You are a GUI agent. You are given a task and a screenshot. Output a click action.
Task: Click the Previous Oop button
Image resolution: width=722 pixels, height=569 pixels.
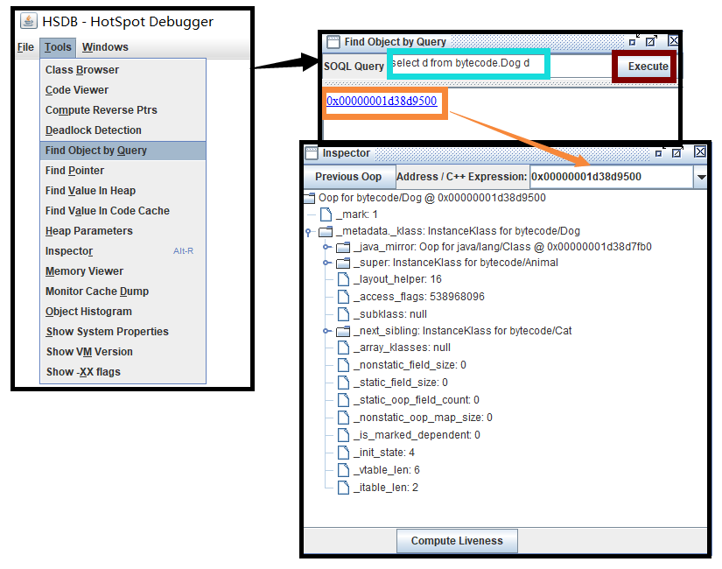[348, 177]
